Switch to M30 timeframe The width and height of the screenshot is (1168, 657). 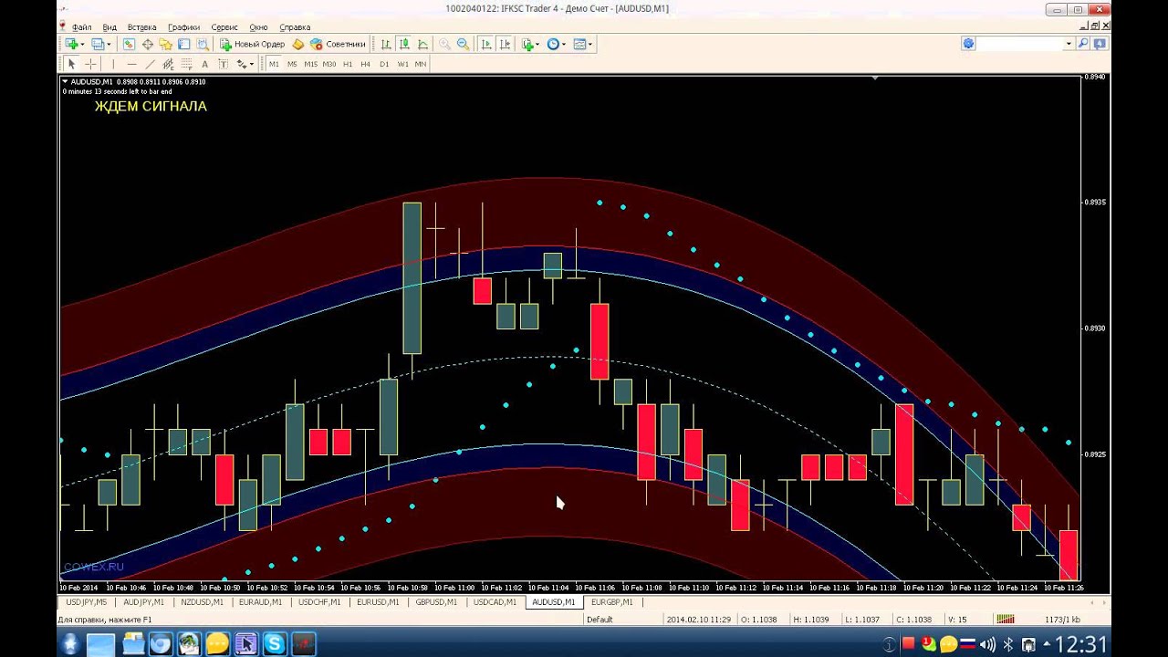pos(329,64)
